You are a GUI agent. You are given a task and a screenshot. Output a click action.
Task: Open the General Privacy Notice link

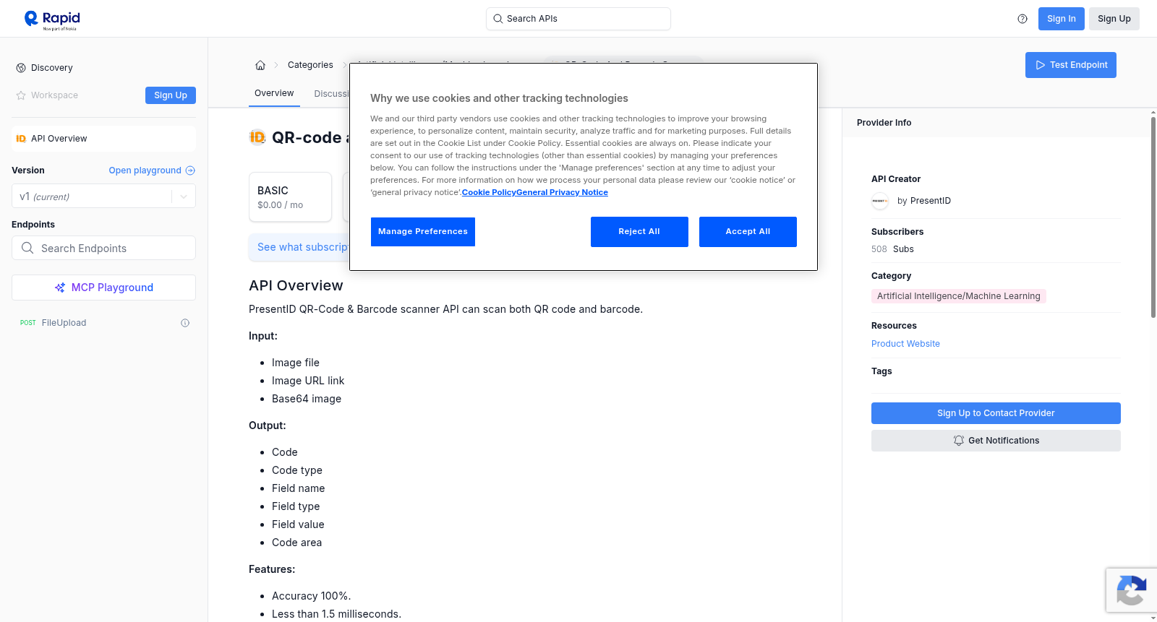pos(563,192)
